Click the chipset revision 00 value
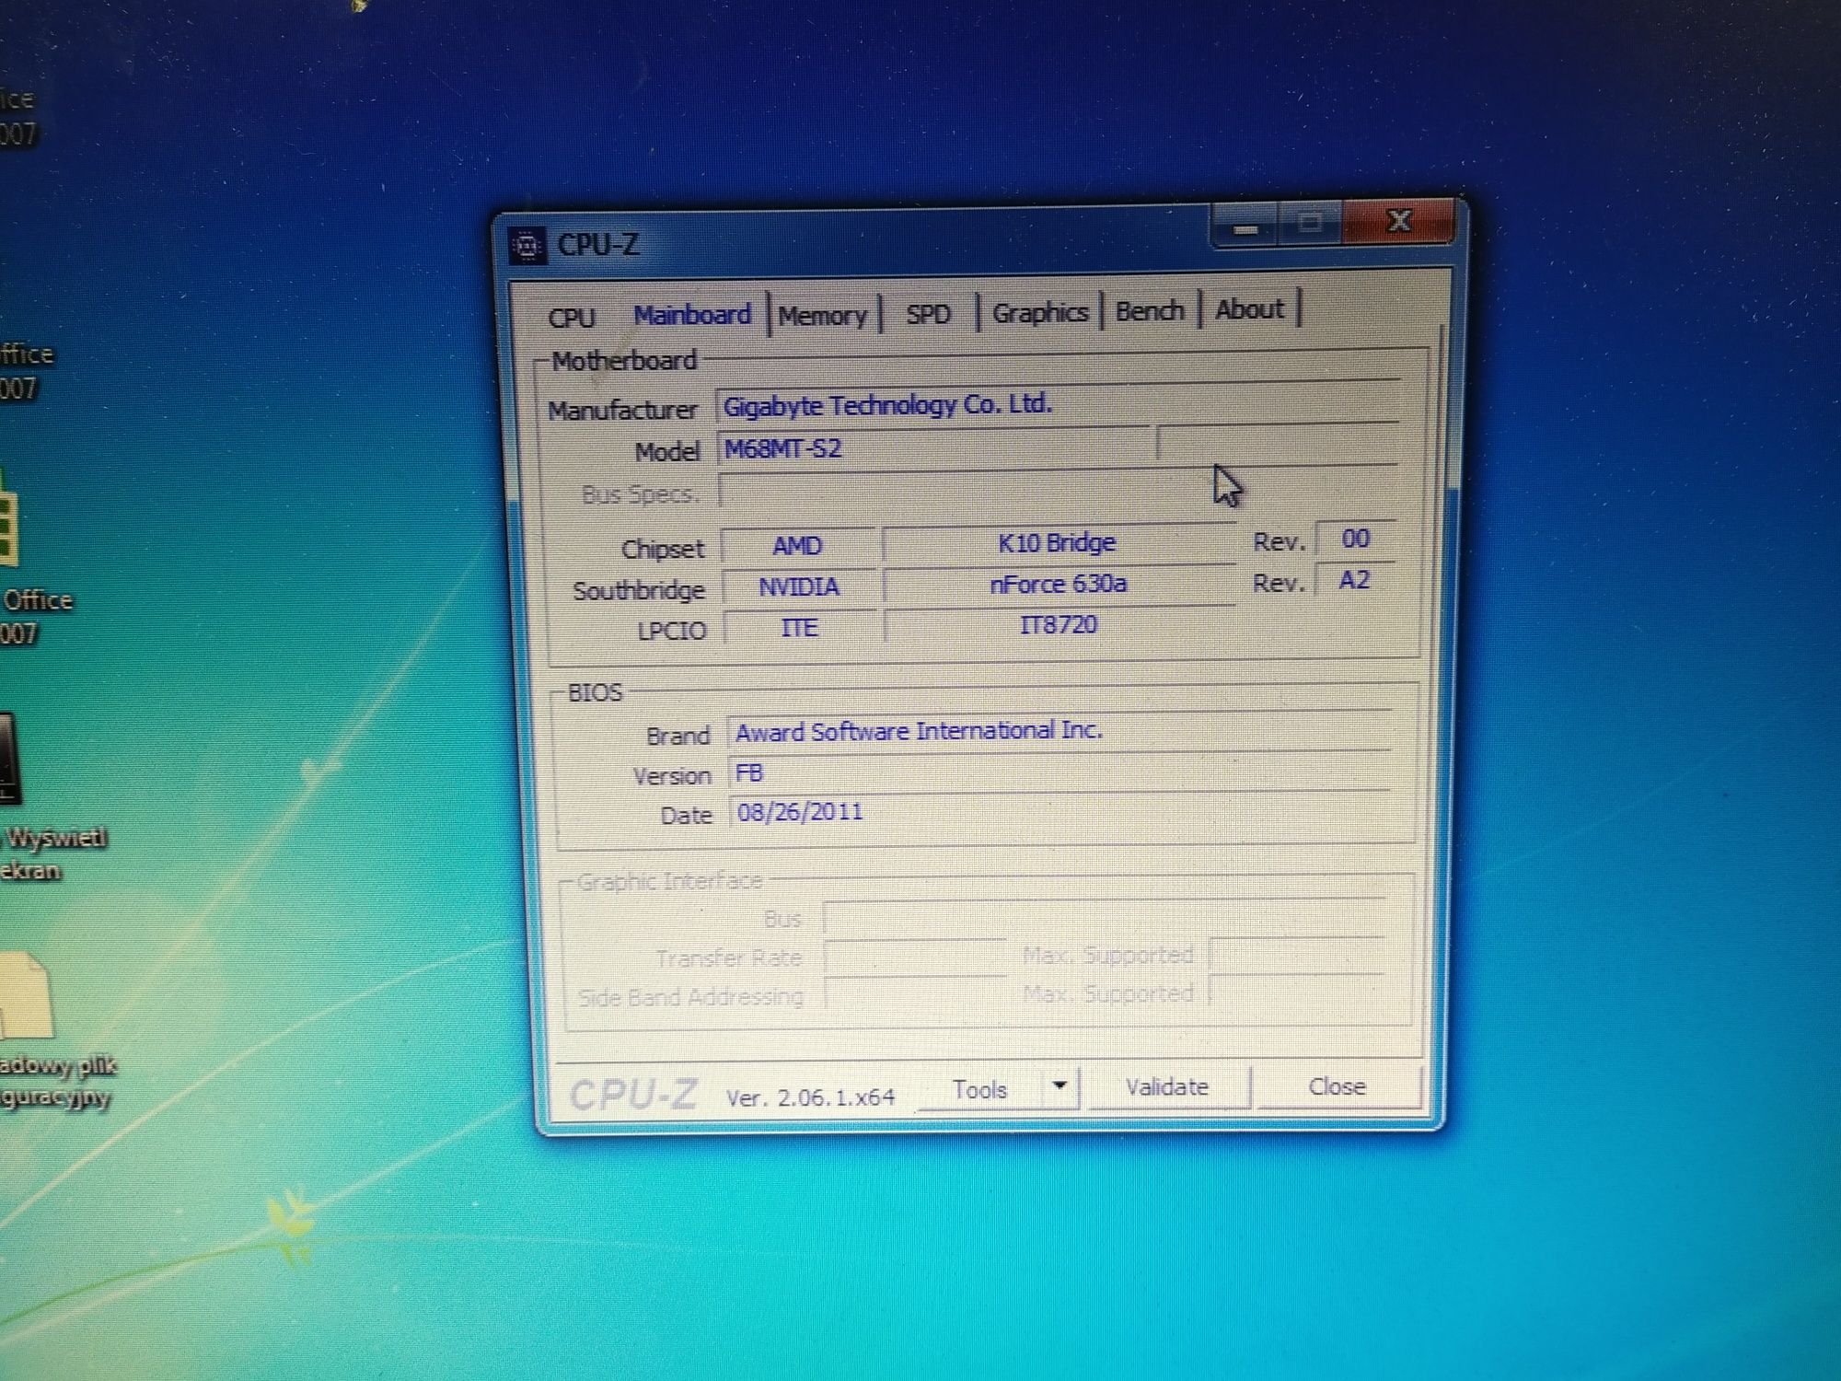1841x1381 pixels. pos(1355,539)
